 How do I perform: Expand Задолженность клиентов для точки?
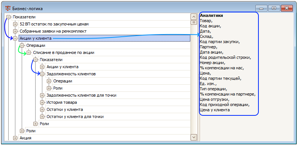point(42,95)
